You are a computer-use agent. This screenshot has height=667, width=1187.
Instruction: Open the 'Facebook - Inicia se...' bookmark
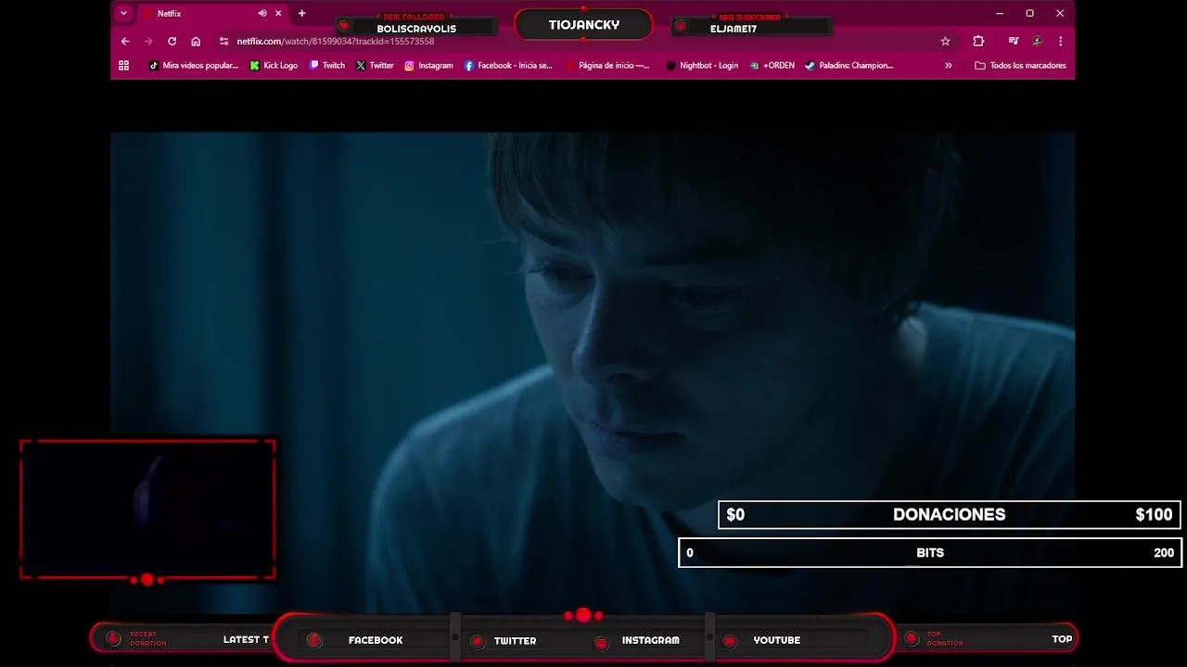(508, 66)
